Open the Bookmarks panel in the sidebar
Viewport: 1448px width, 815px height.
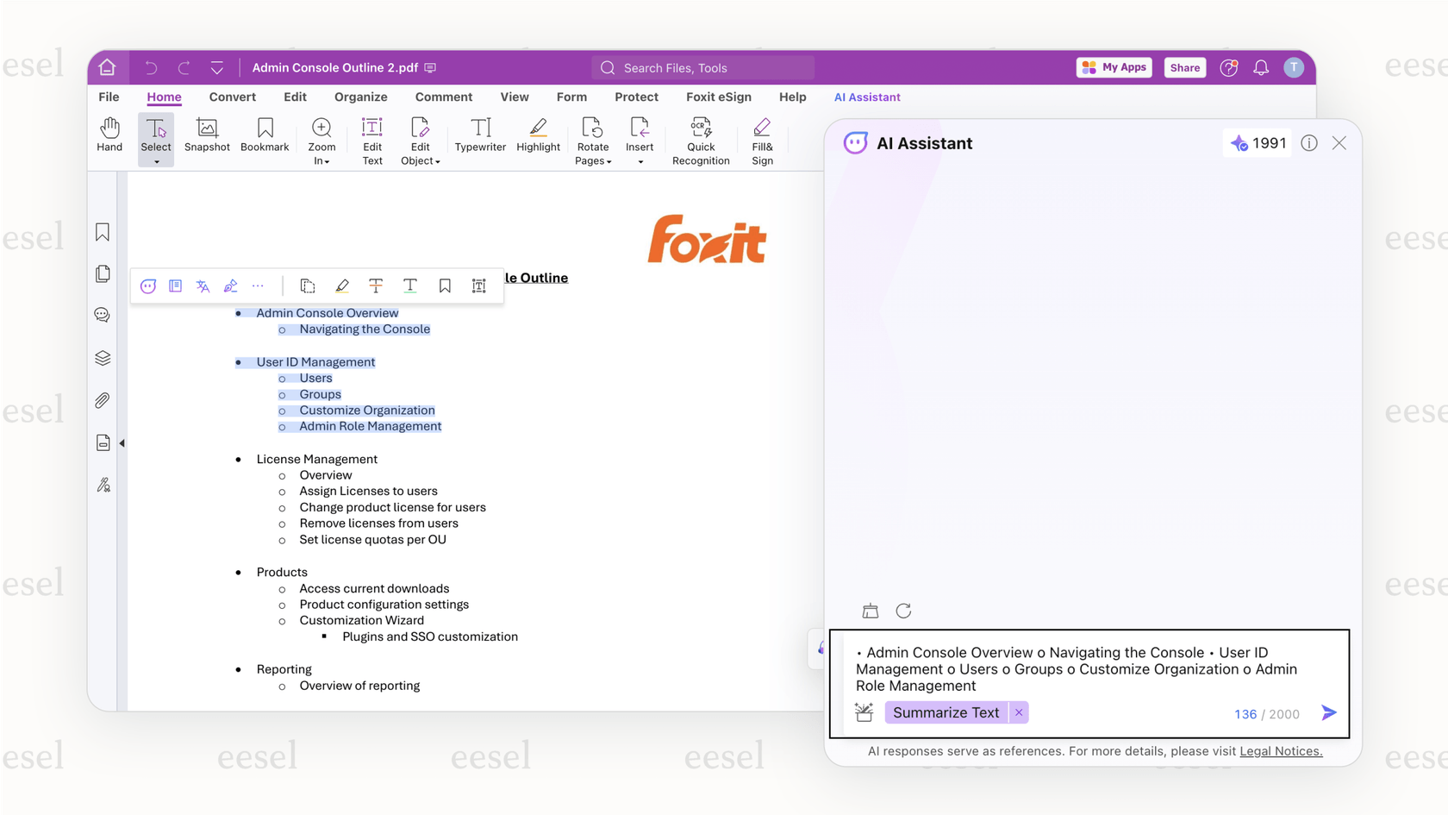(x=102, y=231)
